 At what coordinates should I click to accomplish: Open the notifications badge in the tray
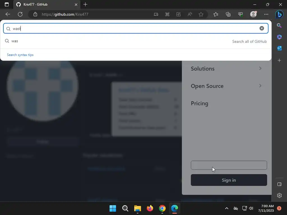(x=279, y=208)
